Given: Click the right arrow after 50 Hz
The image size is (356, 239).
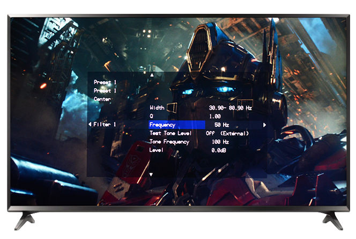Looking at the screenshot, I should coord(264,125).
